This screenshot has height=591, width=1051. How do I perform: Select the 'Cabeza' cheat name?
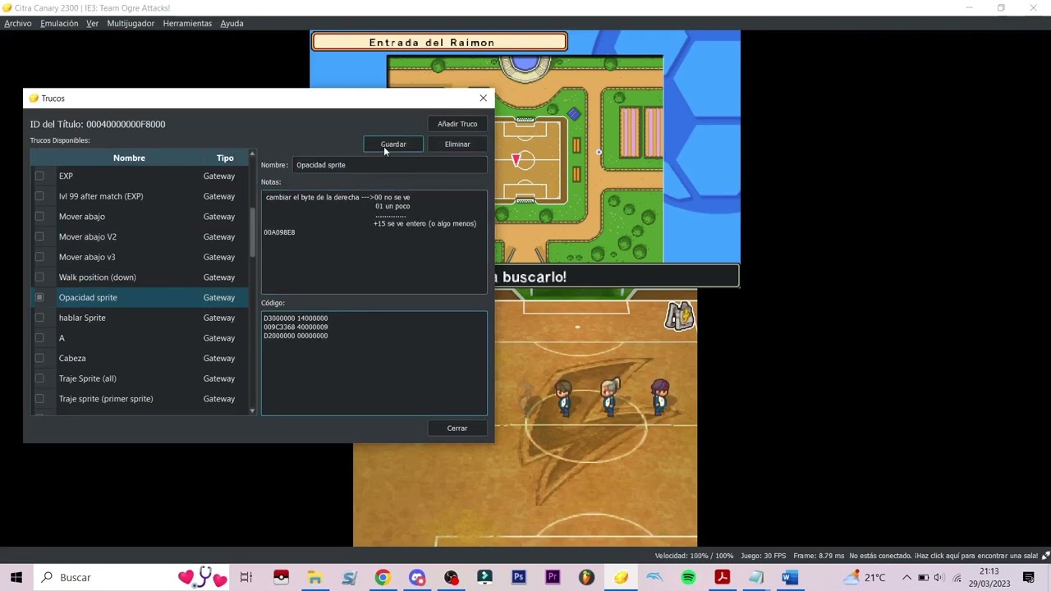click(x=72, y=358)
